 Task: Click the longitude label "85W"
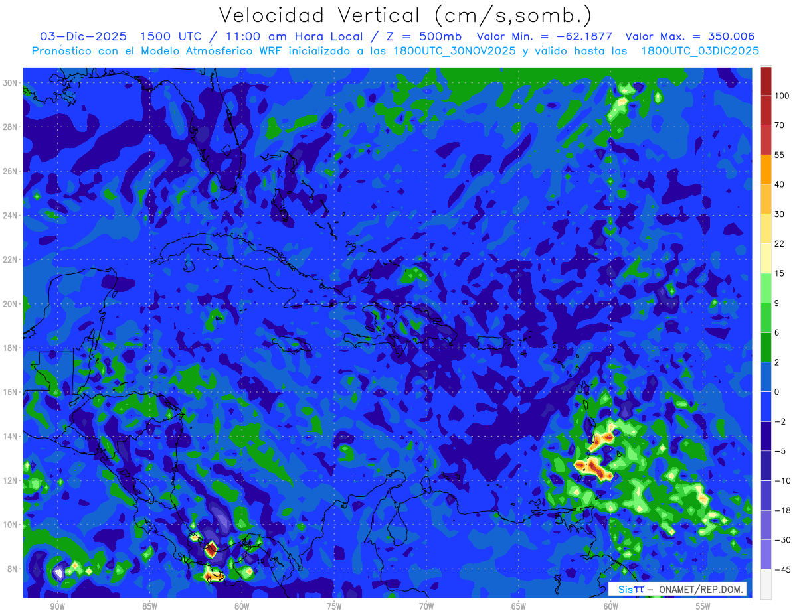150,606
